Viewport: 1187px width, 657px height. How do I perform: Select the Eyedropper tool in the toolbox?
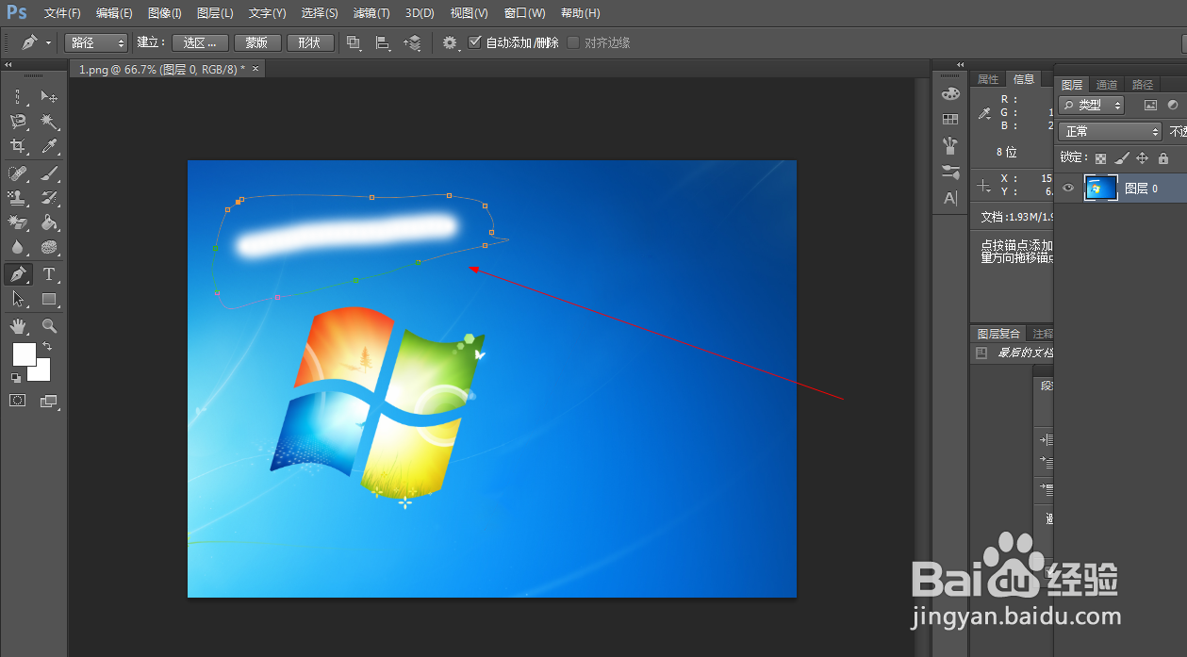click(x=49, y=146)
